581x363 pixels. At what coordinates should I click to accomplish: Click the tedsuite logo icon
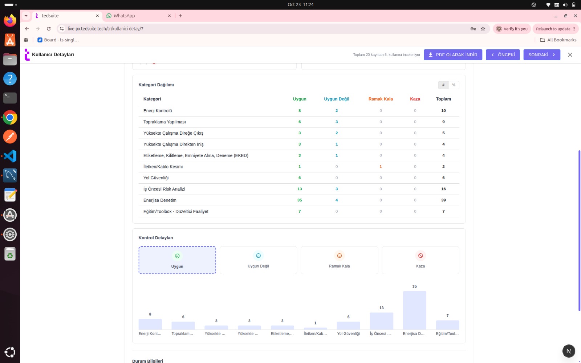pyautogui.click(x=27, y=54)
